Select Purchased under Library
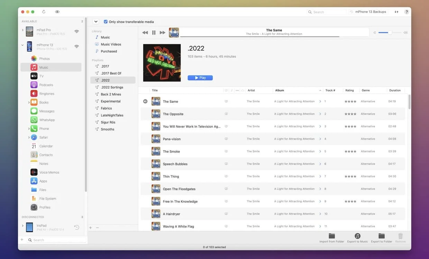Image resolution: width=429 pixels, height=259 pixels. [109, 51]
